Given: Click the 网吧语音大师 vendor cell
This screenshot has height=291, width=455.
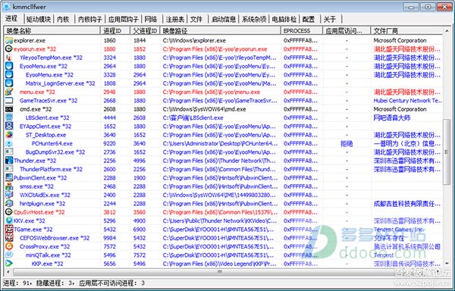Looking at the screenshot, I should (392, 117).
